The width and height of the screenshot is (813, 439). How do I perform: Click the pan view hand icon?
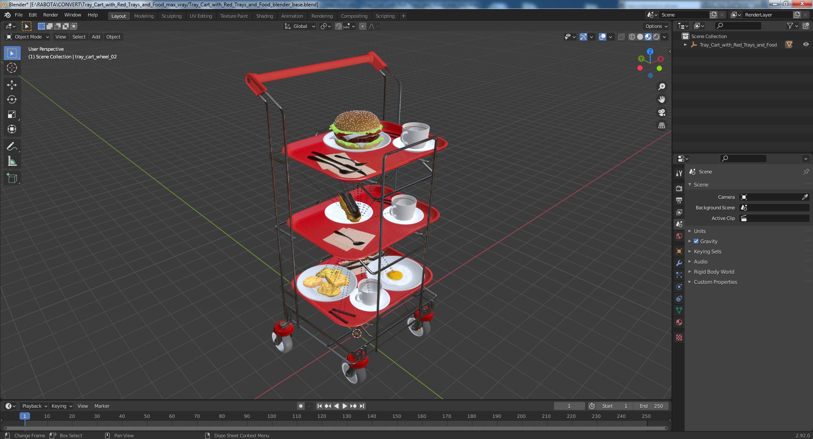pos(662,99)
